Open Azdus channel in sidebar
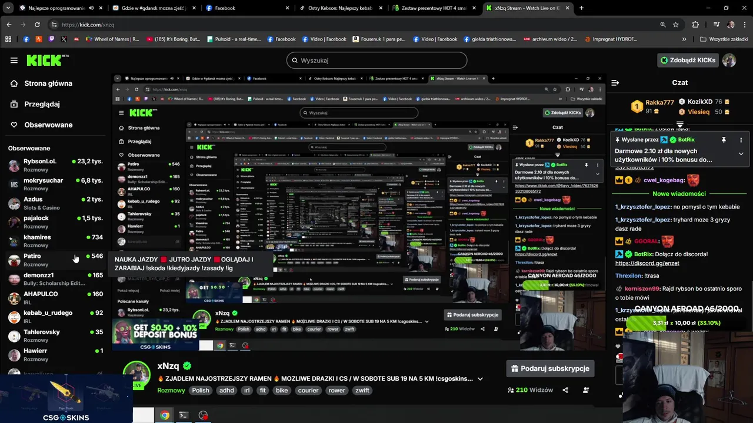The image size is (753, 423). coord(56,203)
